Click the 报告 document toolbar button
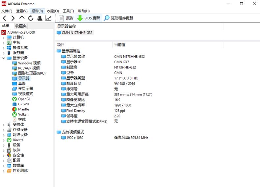260x187 pixels. point(66,18)
